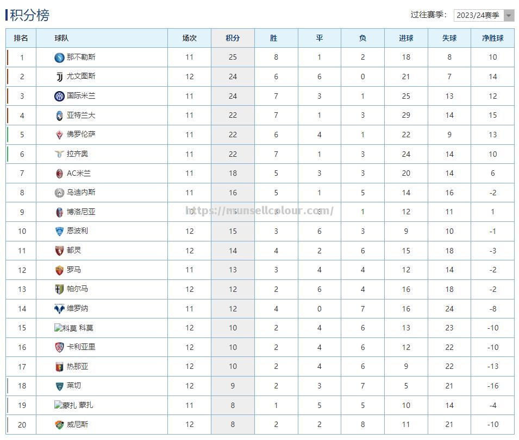Click the Venezia (威尼斯) crest icon
The width and height of the screenshot is (519, 440).
pos(59,425)
